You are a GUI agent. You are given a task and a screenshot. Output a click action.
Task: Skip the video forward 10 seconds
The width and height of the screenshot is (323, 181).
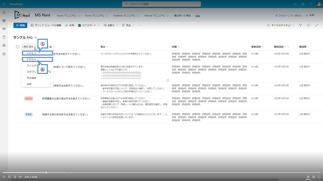click(15, 177)
